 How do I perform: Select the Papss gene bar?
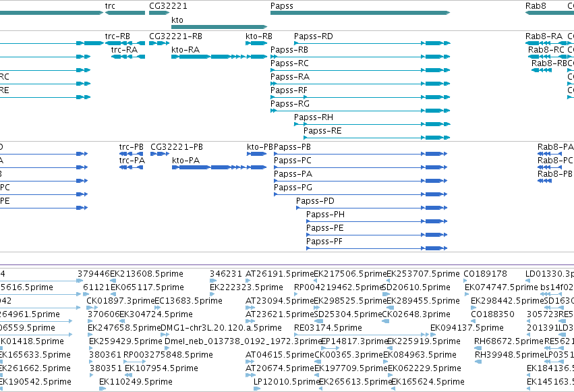coord(360,13)
